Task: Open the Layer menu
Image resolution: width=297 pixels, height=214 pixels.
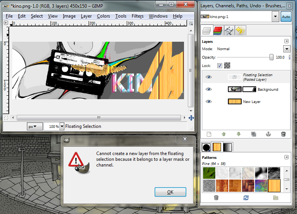Action: pos(86,16)
